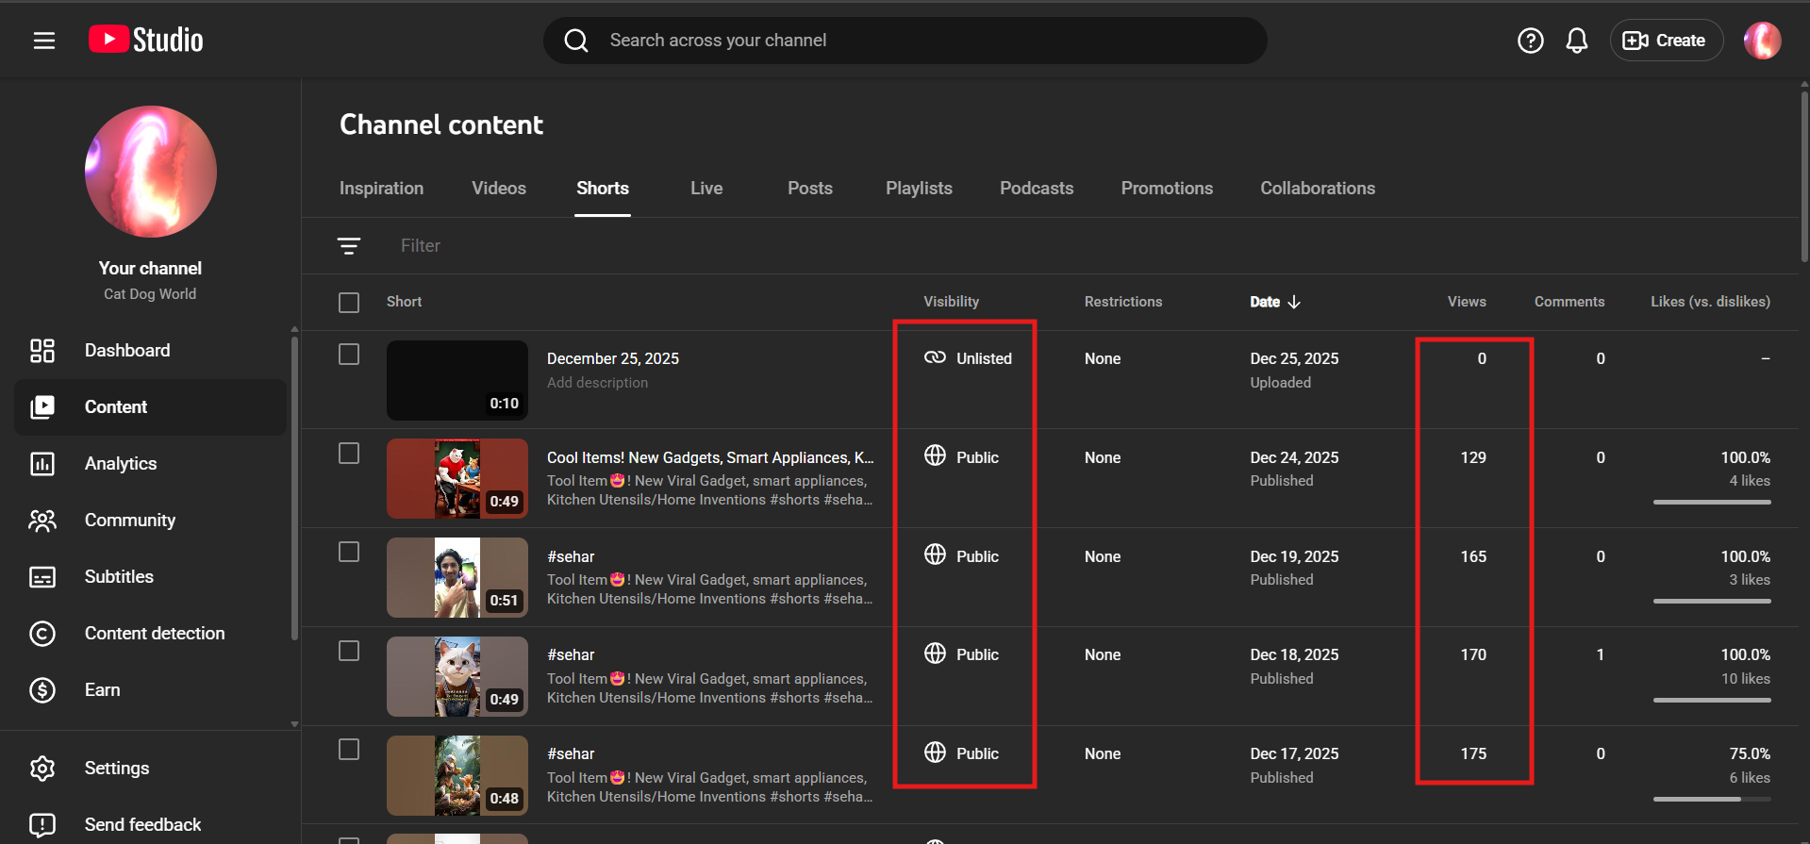Switch to the Videos tab
This screenshot has width=1810, height=844.
pos(498,189)
